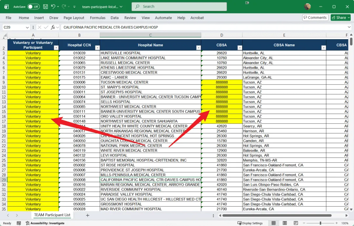354x226 pixels.
Task: Click the Undo arrow icon
Action: pos(53,7)
